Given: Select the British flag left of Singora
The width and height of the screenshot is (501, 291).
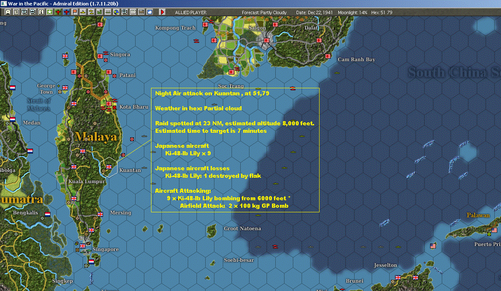Looking at the screenshot, I should point(65,55).
